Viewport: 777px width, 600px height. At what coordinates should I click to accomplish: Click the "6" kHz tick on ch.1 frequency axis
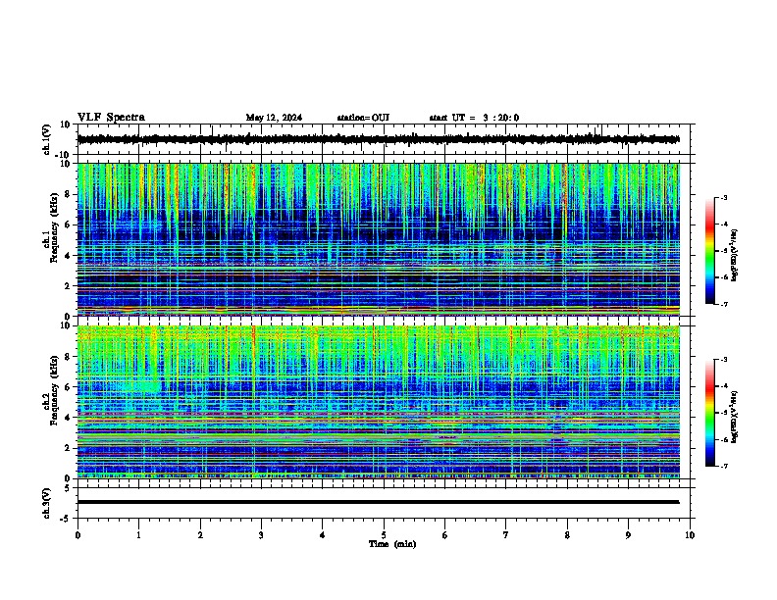point(69,225)
